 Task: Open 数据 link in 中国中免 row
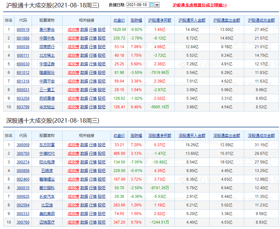[x=84, y=38]
